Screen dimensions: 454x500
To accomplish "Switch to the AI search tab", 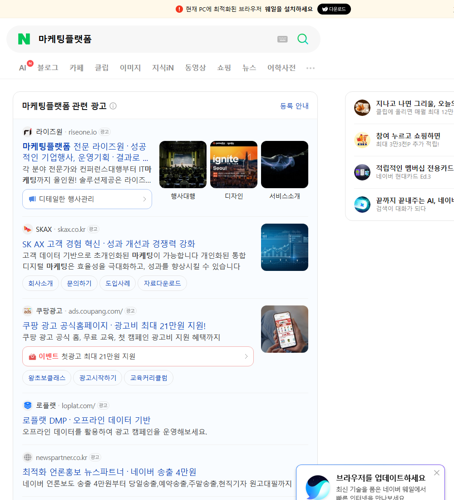I will point(23,68).
